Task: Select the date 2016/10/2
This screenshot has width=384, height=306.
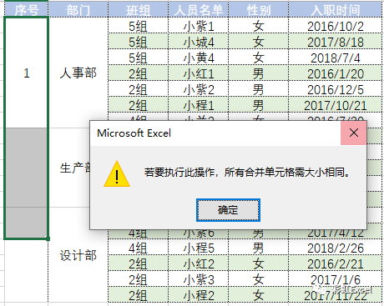Action: tap(336, 26)
